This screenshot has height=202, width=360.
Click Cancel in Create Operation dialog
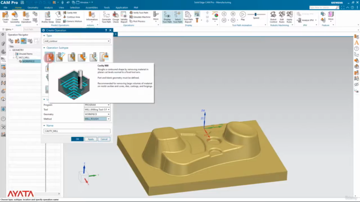pos(104,139)
